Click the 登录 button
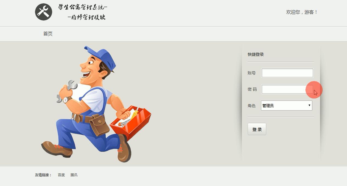This screenshot has height=186, width=347. tap(257, 129)
